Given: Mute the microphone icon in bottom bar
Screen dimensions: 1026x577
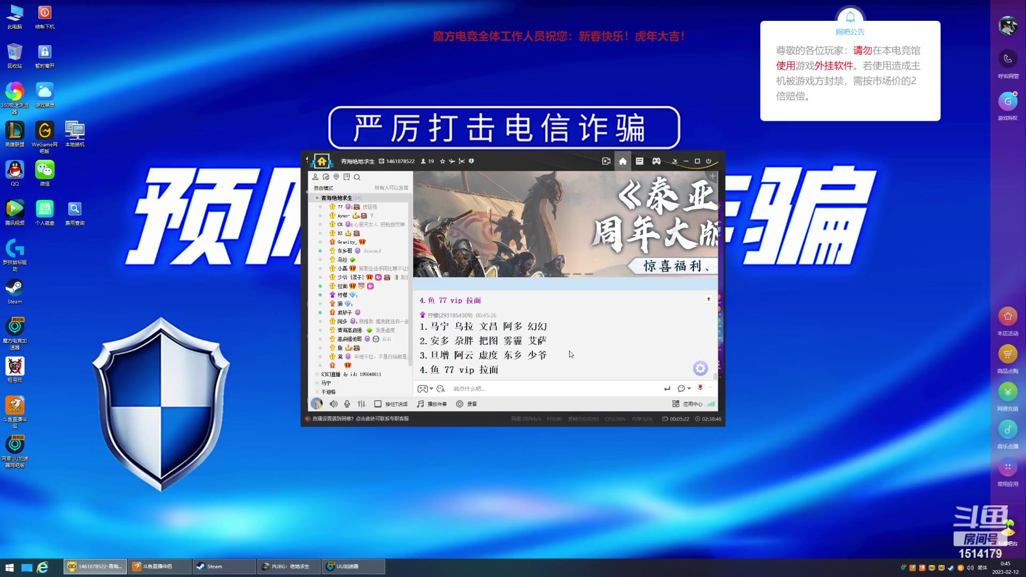Looking at the screenshot, I should click(x=347, y=404).
